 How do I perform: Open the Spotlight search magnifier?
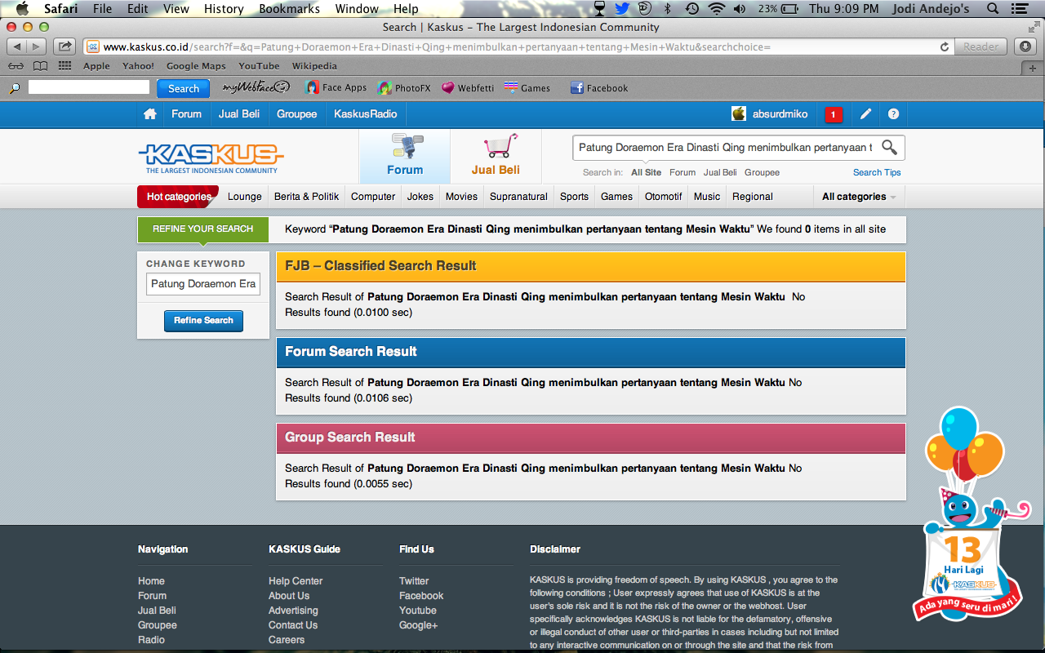point(993,9)
